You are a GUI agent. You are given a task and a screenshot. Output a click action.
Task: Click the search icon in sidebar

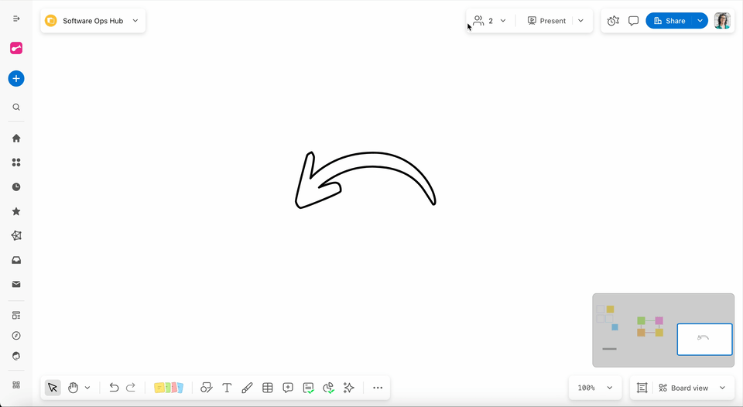coord(16,108)
